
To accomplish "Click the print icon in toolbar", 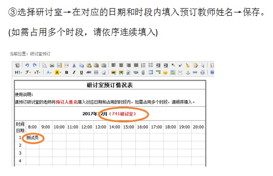I will (52, 65).
